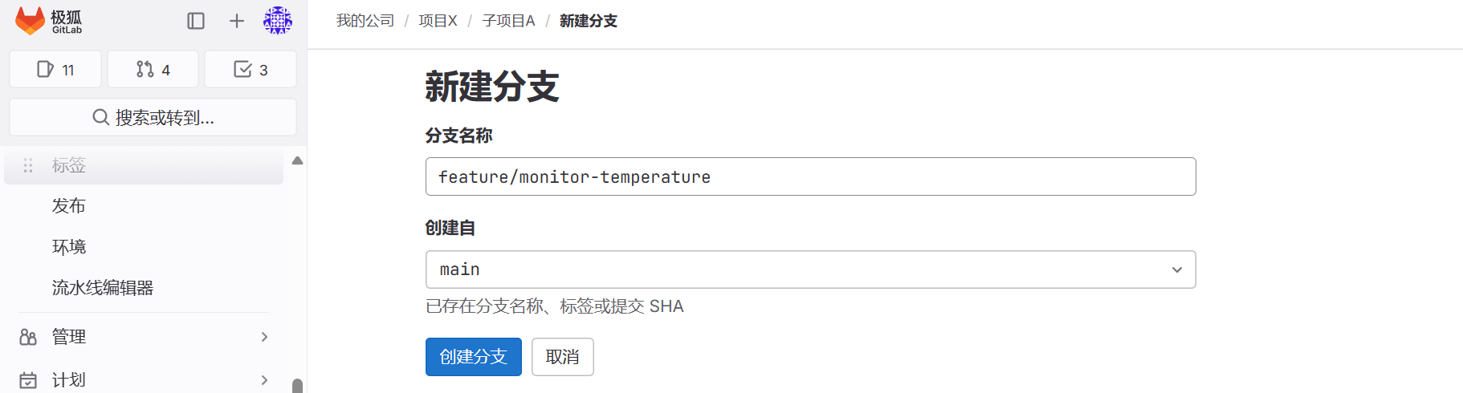Open the user avatar menu
The image size is (1463, 393).
point(278,21)
